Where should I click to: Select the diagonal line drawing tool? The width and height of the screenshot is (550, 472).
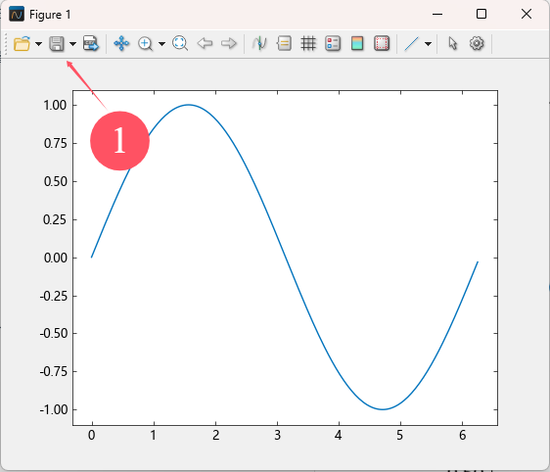coord(411,43)
